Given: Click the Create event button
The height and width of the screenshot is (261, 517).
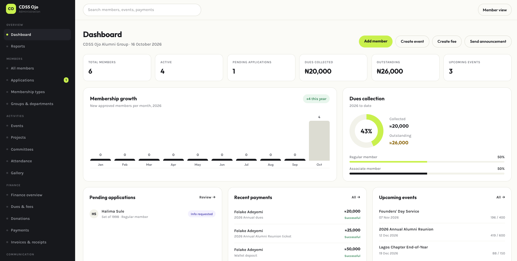Looking at the screenshot, I should click(412, 42).
